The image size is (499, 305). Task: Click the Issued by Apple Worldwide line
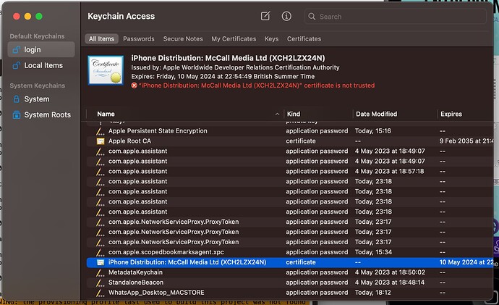(235, 67)
